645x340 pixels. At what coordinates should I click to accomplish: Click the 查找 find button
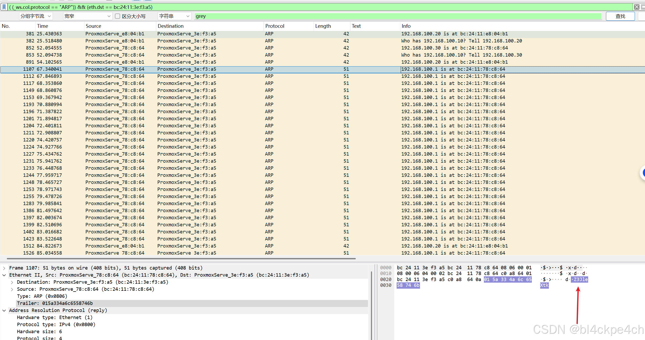620,16
